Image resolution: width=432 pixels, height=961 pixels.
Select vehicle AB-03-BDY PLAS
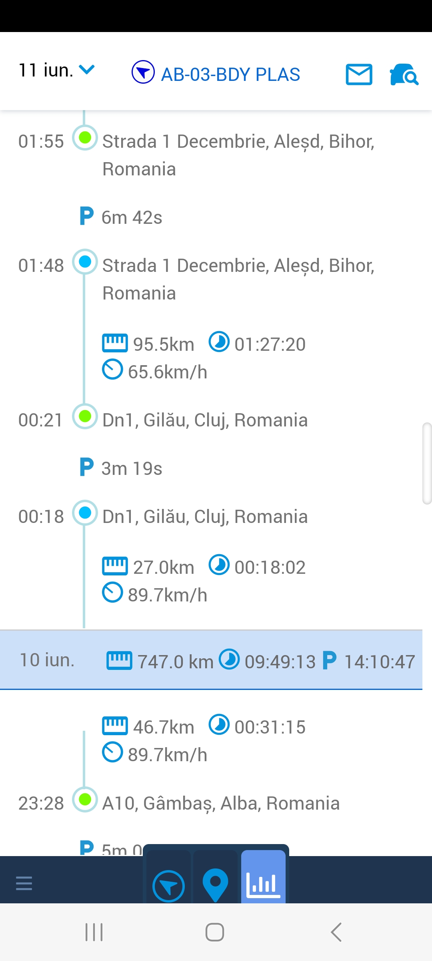[230, 74]
